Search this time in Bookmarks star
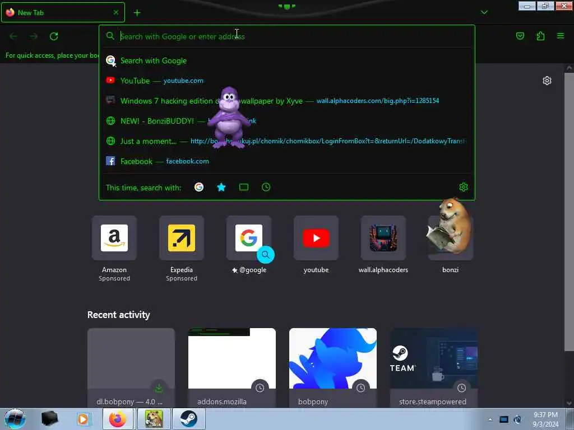This screenshot has width=574, height=430. 221,187
